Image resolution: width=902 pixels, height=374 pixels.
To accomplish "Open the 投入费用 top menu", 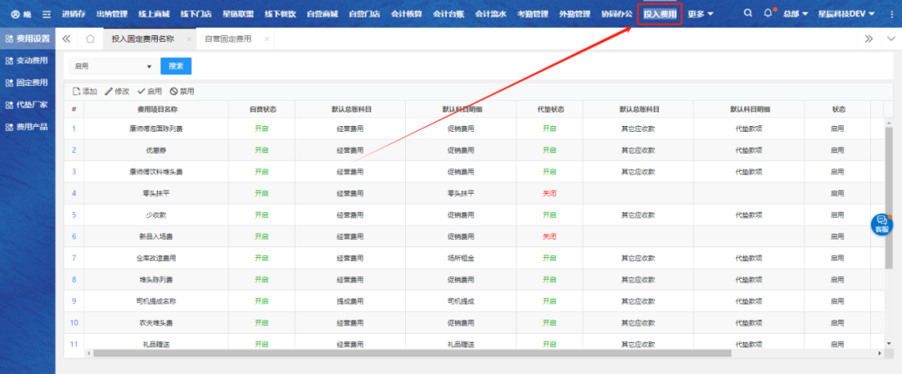I will pos(659,14).
